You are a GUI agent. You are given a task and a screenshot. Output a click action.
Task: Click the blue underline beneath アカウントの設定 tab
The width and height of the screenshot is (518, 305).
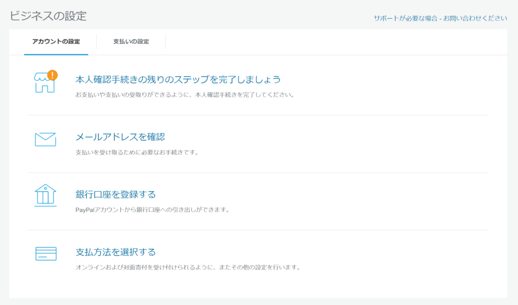(56, 54)
